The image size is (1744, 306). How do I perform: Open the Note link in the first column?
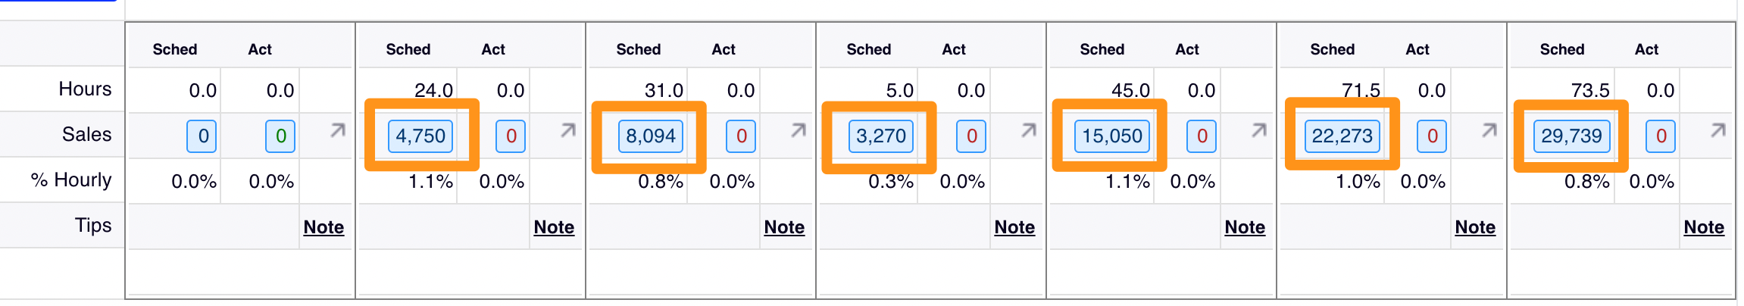323,227
